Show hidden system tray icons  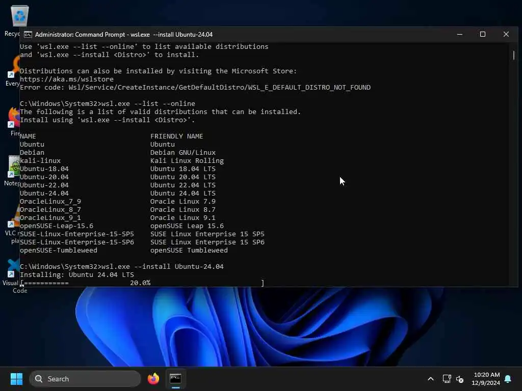[x=430, y=379]
